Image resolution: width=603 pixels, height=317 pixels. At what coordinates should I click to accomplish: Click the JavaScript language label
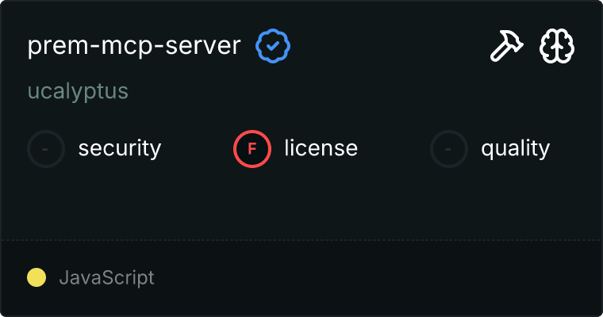(106, 277)
